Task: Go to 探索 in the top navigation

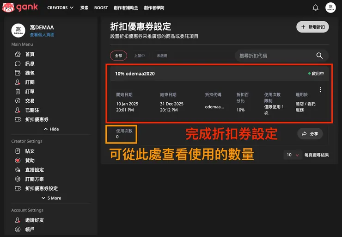Action: [x=84, y=8]
